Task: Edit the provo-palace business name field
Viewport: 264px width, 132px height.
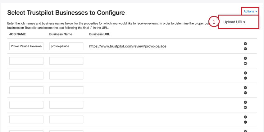Action: (x=66, y=46)
